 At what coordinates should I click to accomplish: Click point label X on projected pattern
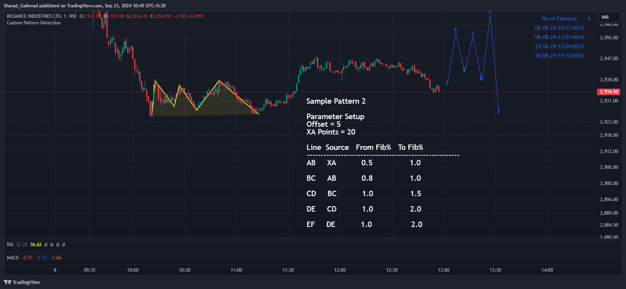tap(447, 82)
